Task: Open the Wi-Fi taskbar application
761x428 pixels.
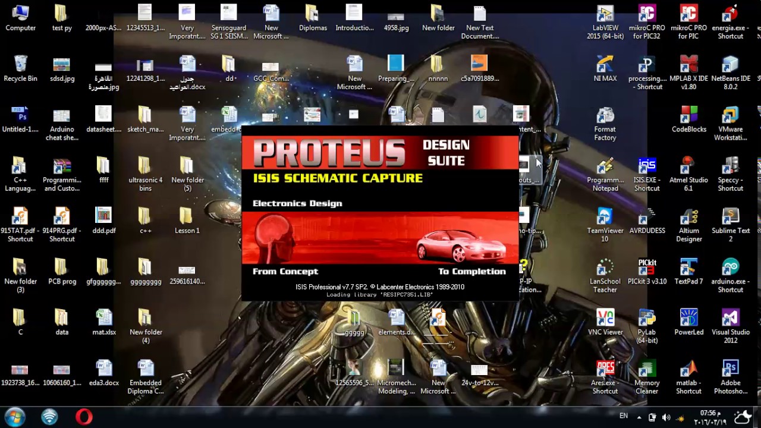Action: (x=49, y=417)
